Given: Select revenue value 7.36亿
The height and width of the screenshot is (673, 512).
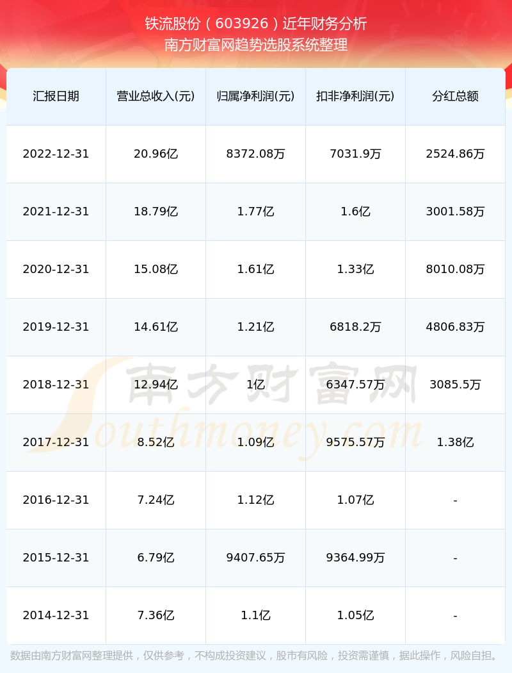Looking at the screenshot, I should tap(156, 615).
